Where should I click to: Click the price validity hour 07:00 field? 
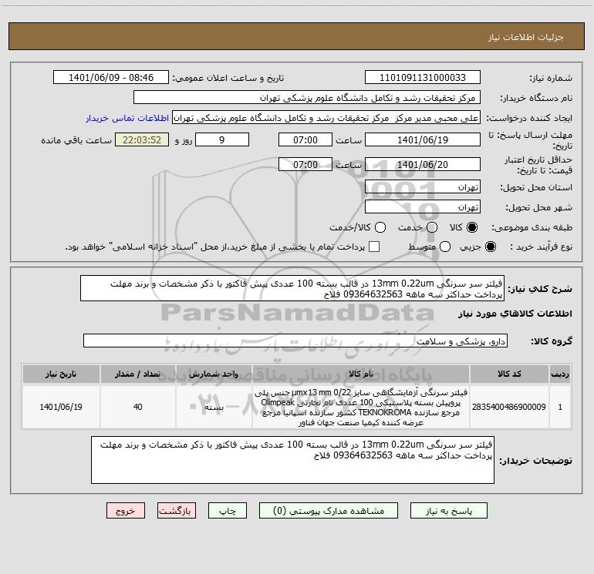(305, 164)
